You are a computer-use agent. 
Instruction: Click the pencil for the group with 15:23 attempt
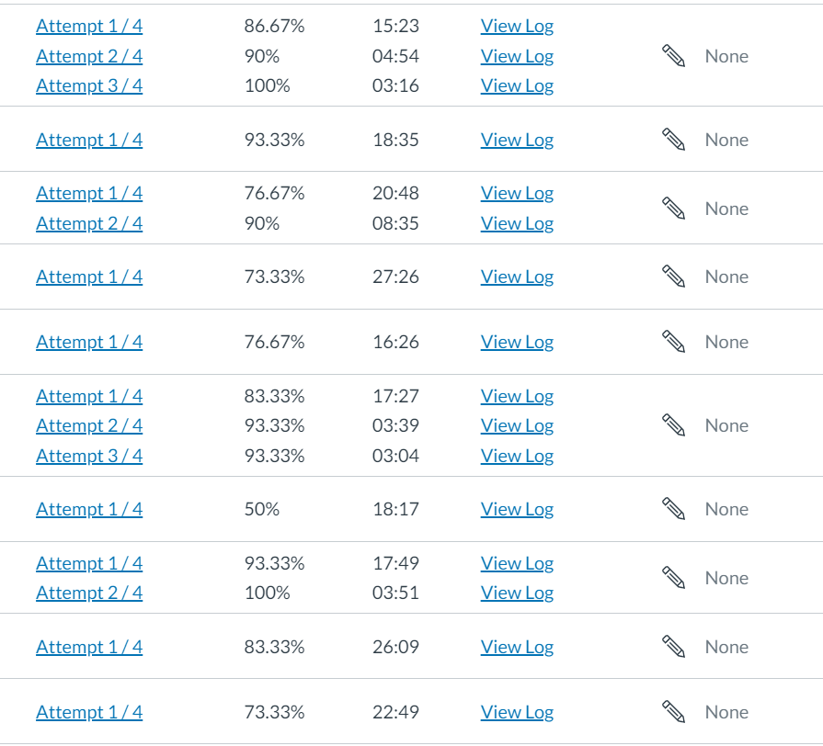(674, 56)
